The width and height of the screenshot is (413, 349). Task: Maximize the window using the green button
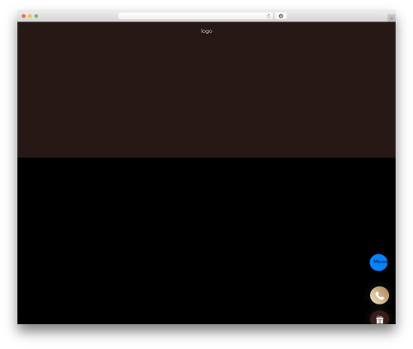pos(36,16)
